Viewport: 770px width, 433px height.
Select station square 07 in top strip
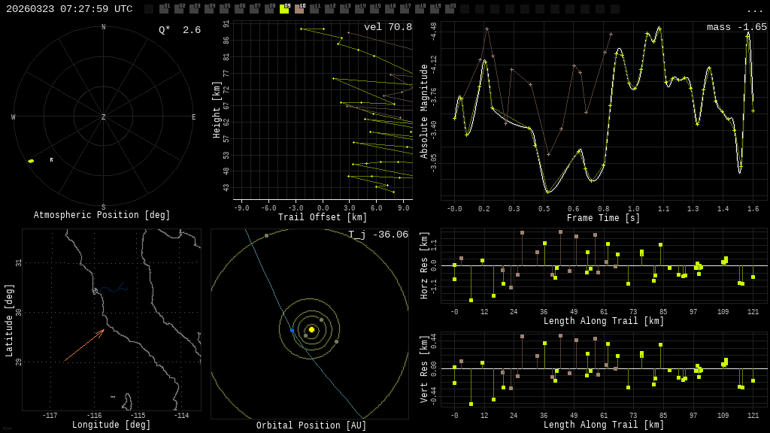[254, 9]
